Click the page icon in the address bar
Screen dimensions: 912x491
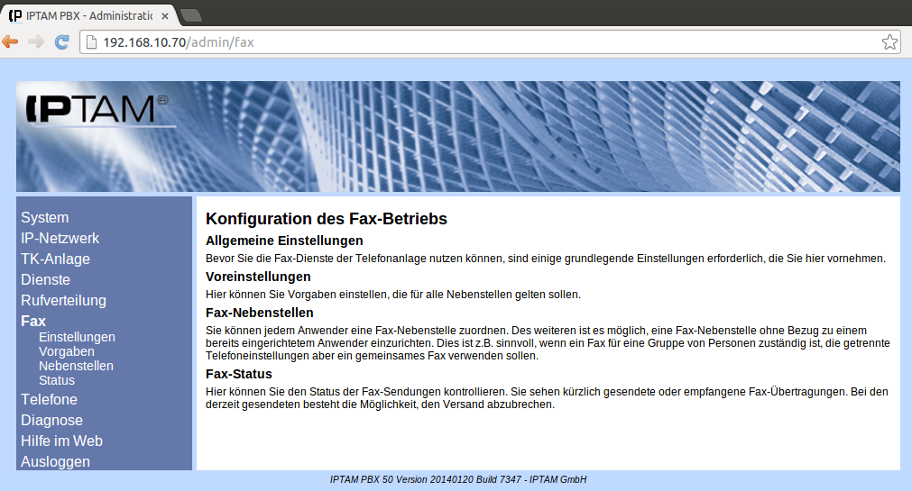[90, 42]
